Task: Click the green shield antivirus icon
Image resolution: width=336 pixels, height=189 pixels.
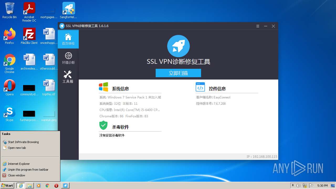Action: coord(103,125)
